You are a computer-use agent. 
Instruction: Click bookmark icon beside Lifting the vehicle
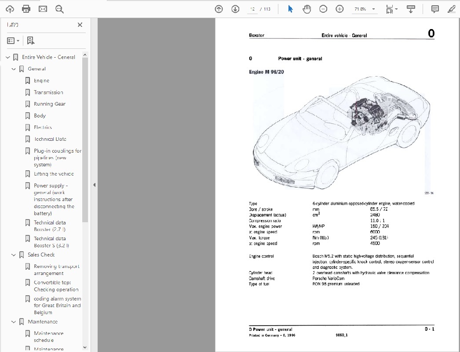click(28, 174)
